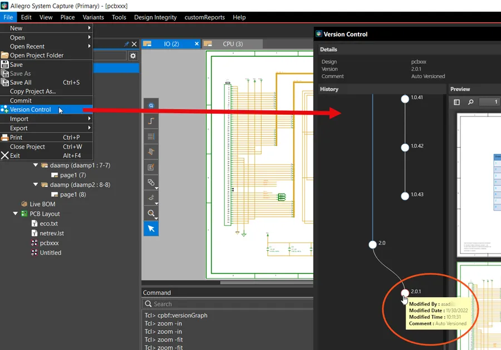
Task: Click the Live BOM icon in tree
Action: 24,204
